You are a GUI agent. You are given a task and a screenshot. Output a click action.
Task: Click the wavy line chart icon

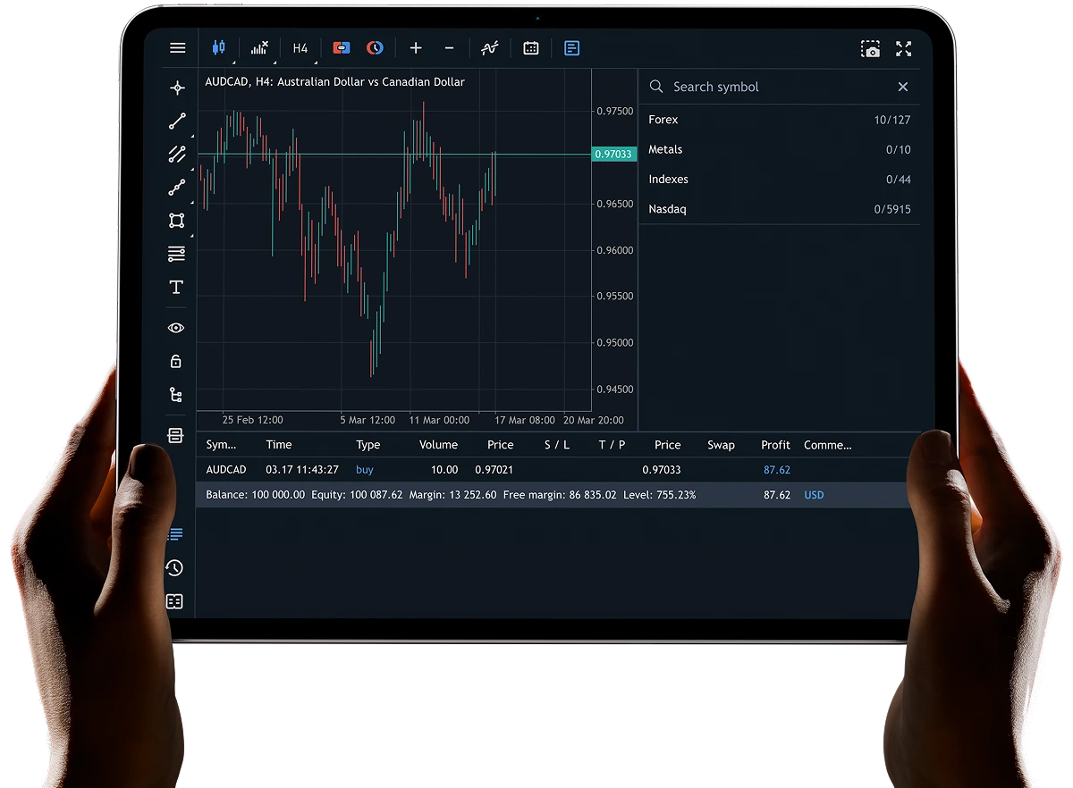point(489,48)
